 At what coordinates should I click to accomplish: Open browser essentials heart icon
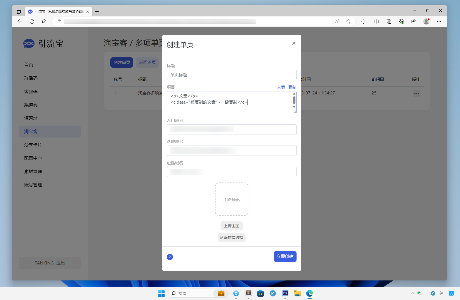pos(401,21)
